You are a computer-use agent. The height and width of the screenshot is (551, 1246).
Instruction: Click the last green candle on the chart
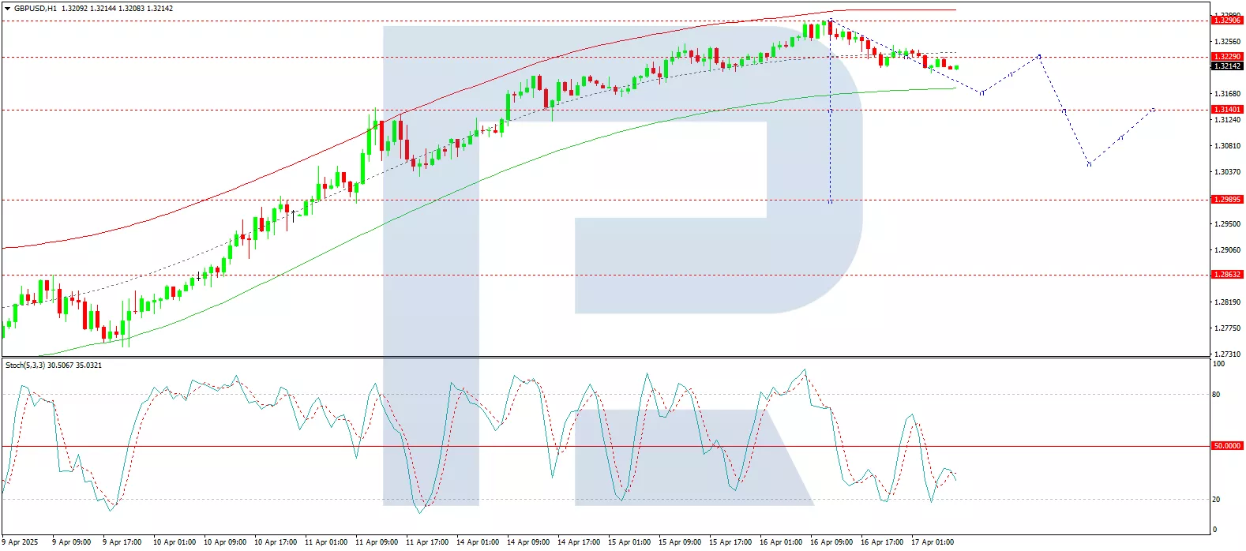click(957, 67)
